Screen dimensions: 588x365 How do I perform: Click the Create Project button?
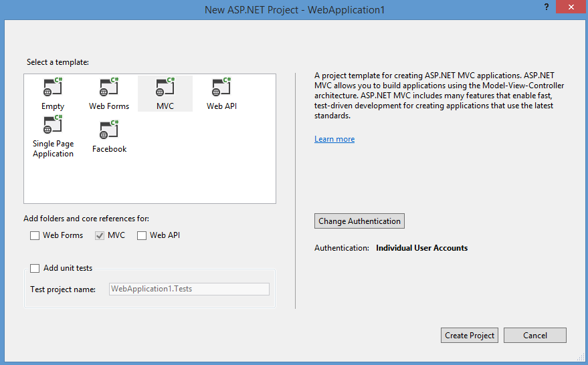click(470, 336)
